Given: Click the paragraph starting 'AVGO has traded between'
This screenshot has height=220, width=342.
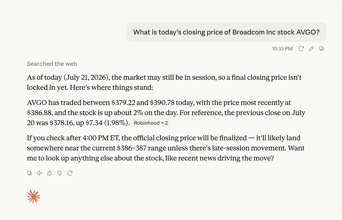Looking at the screenshot, I should tap(166, 113).
